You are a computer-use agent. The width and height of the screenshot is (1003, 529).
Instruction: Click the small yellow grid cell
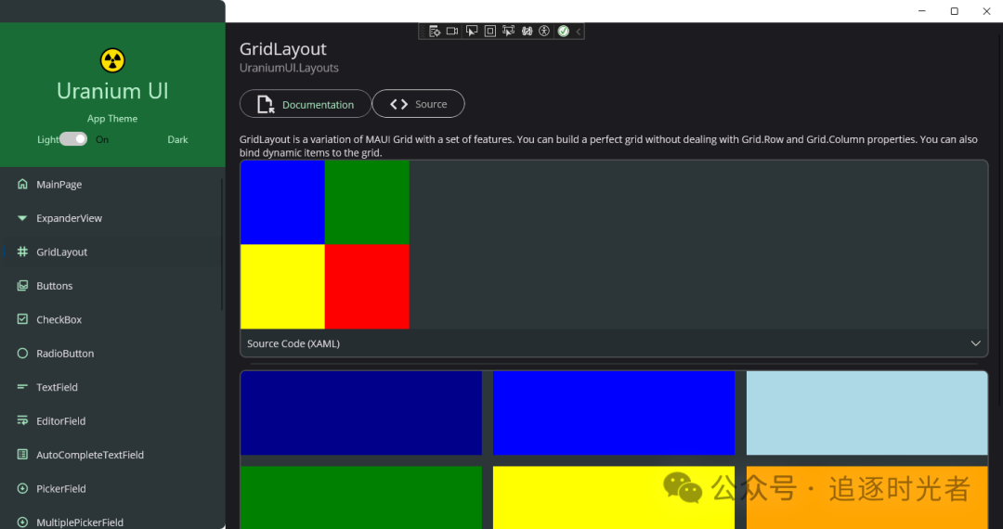[x=282, y=287]
